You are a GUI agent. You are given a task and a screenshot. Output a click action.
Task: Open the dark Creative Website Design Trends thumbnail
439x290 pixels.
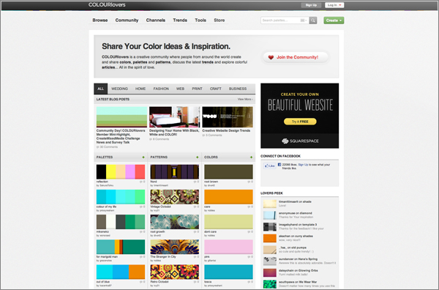tap(228, 117)
